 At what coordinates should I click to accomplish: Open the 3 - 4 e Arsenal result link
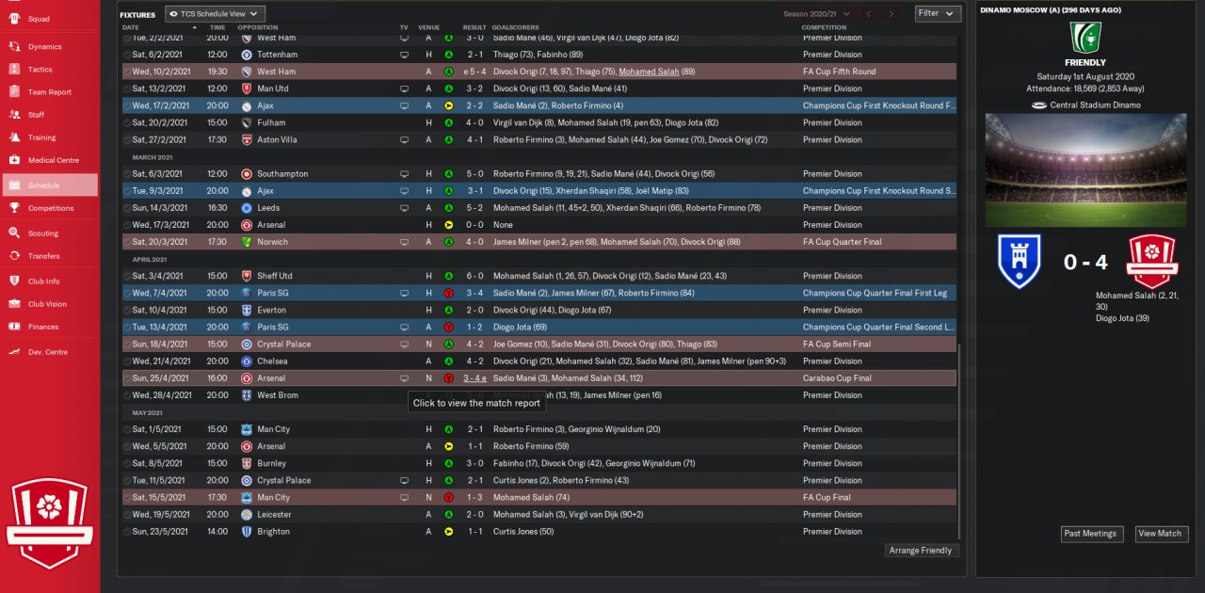(474, 378)
